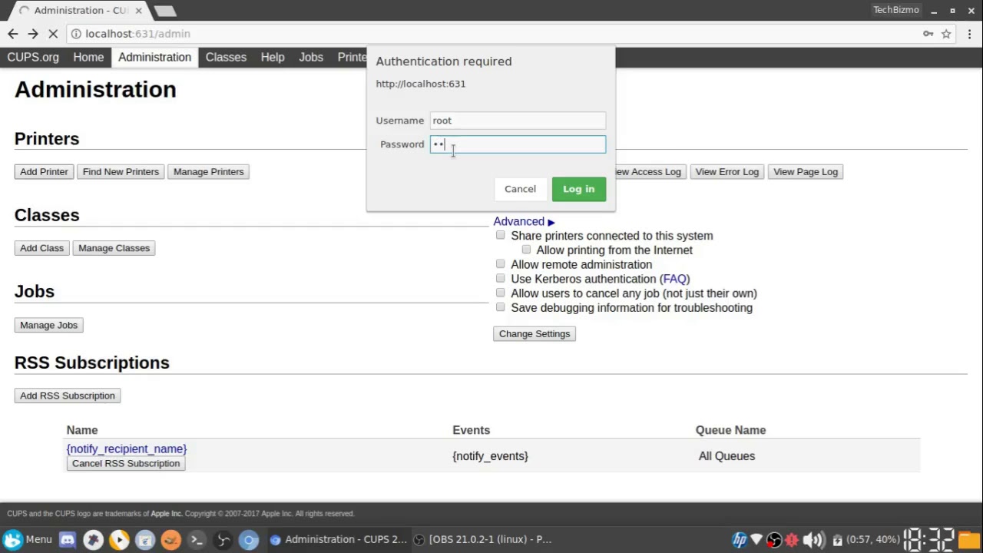Open orange folder icon in tray
This screenshot has width=983, height=553.
(x=969, y=540)
